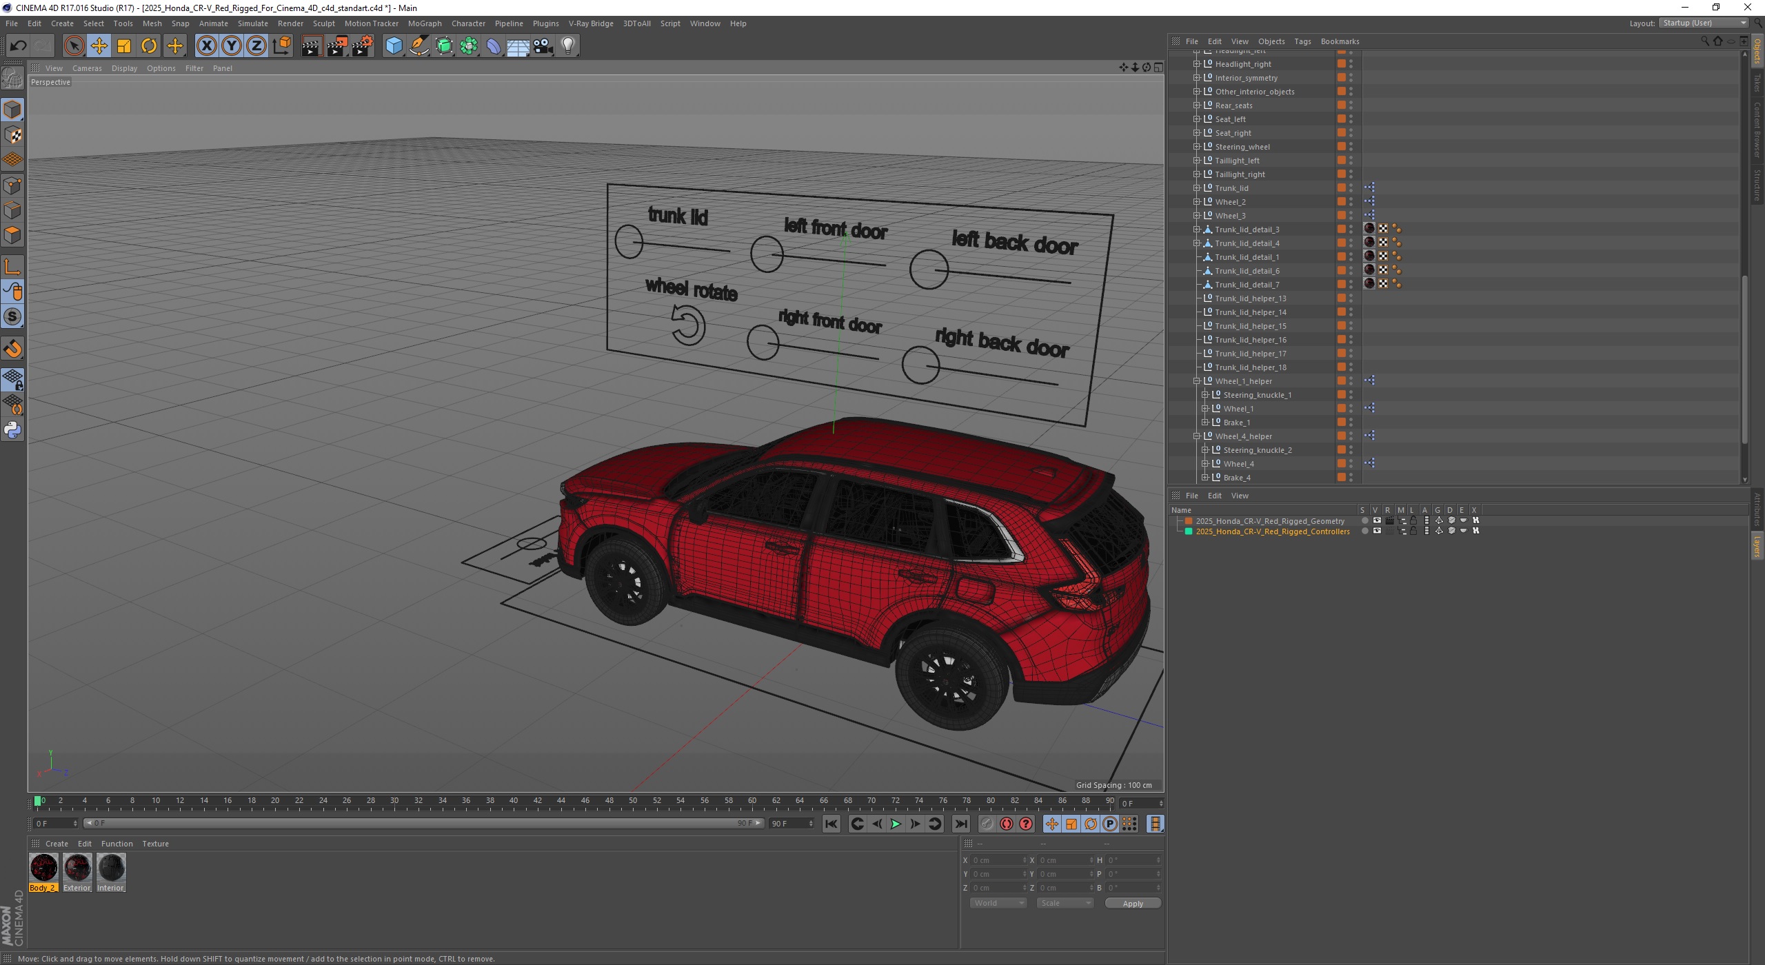1765x965 pixels.
Task: Select the Taillight_left object
Action: tap(1237, 161)
